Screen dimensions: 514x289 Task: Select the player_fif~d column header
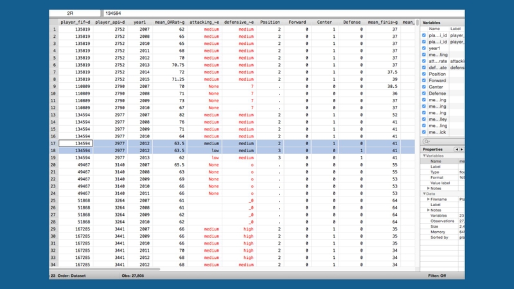pyautogui.click(x=75, y=22)
